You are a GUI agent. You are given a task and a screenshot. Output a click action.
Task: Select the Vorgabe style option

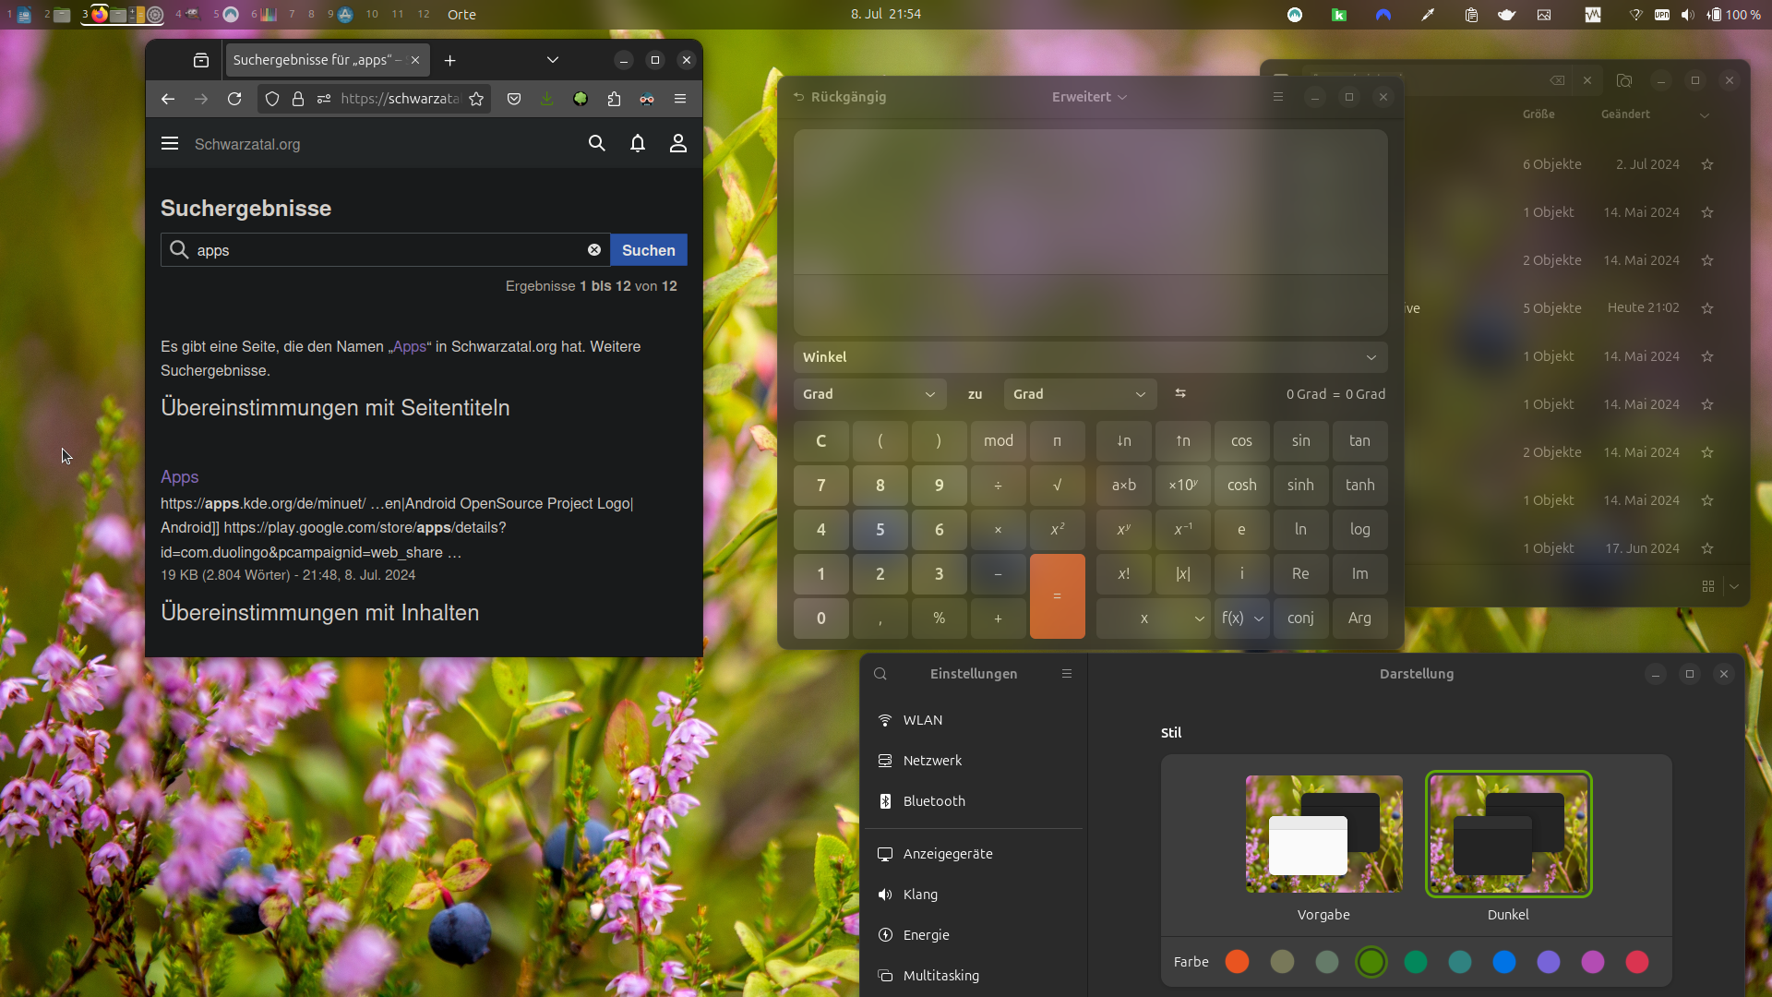(1323, 835)
